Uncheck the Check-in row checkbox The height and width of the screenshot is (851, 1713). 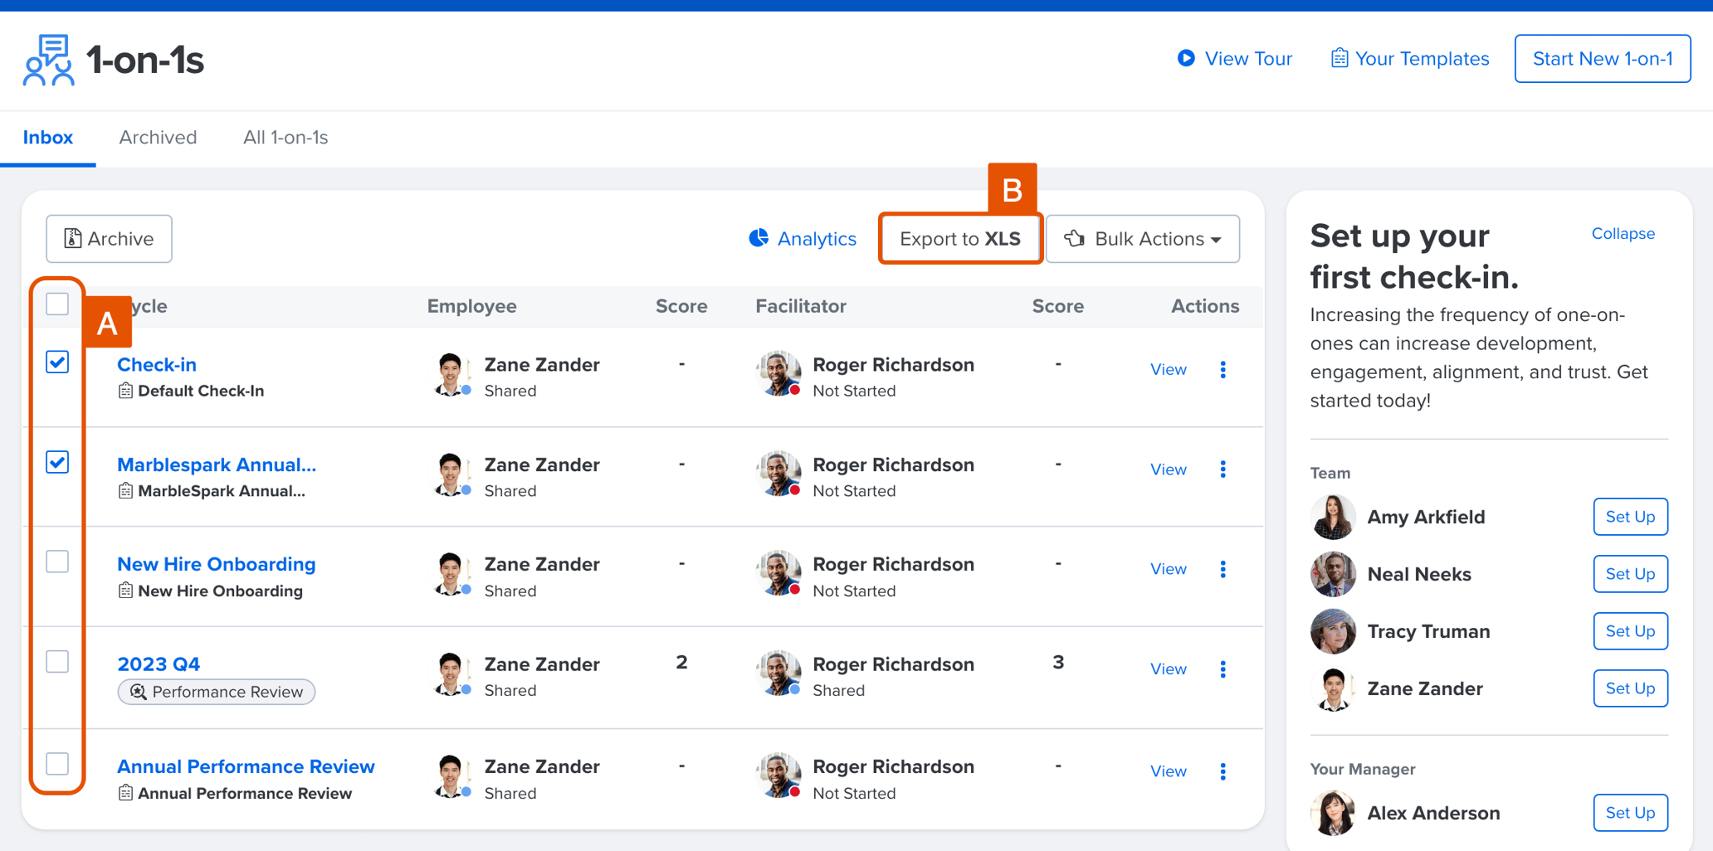[57, 362]
